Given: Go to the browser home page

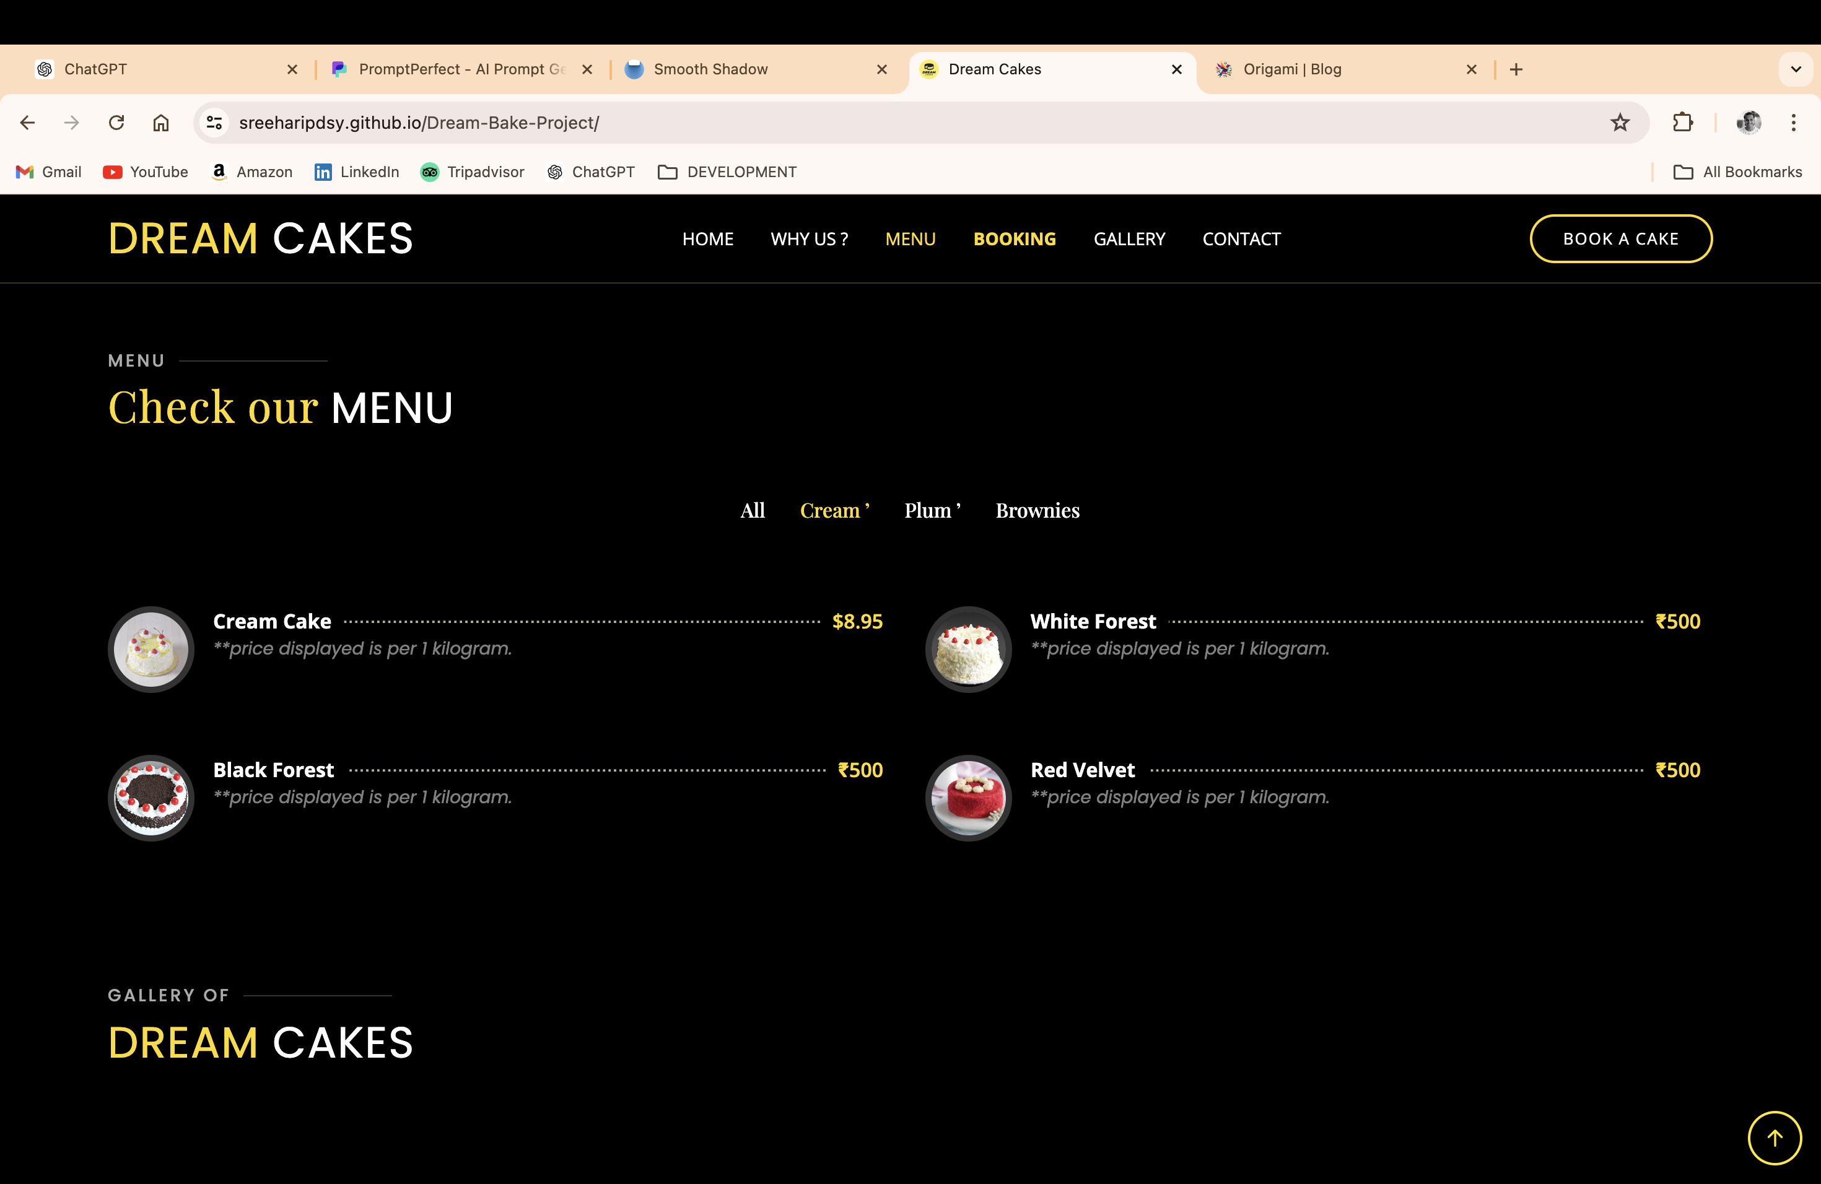Looking at the screenshot, I should point(160,123).
